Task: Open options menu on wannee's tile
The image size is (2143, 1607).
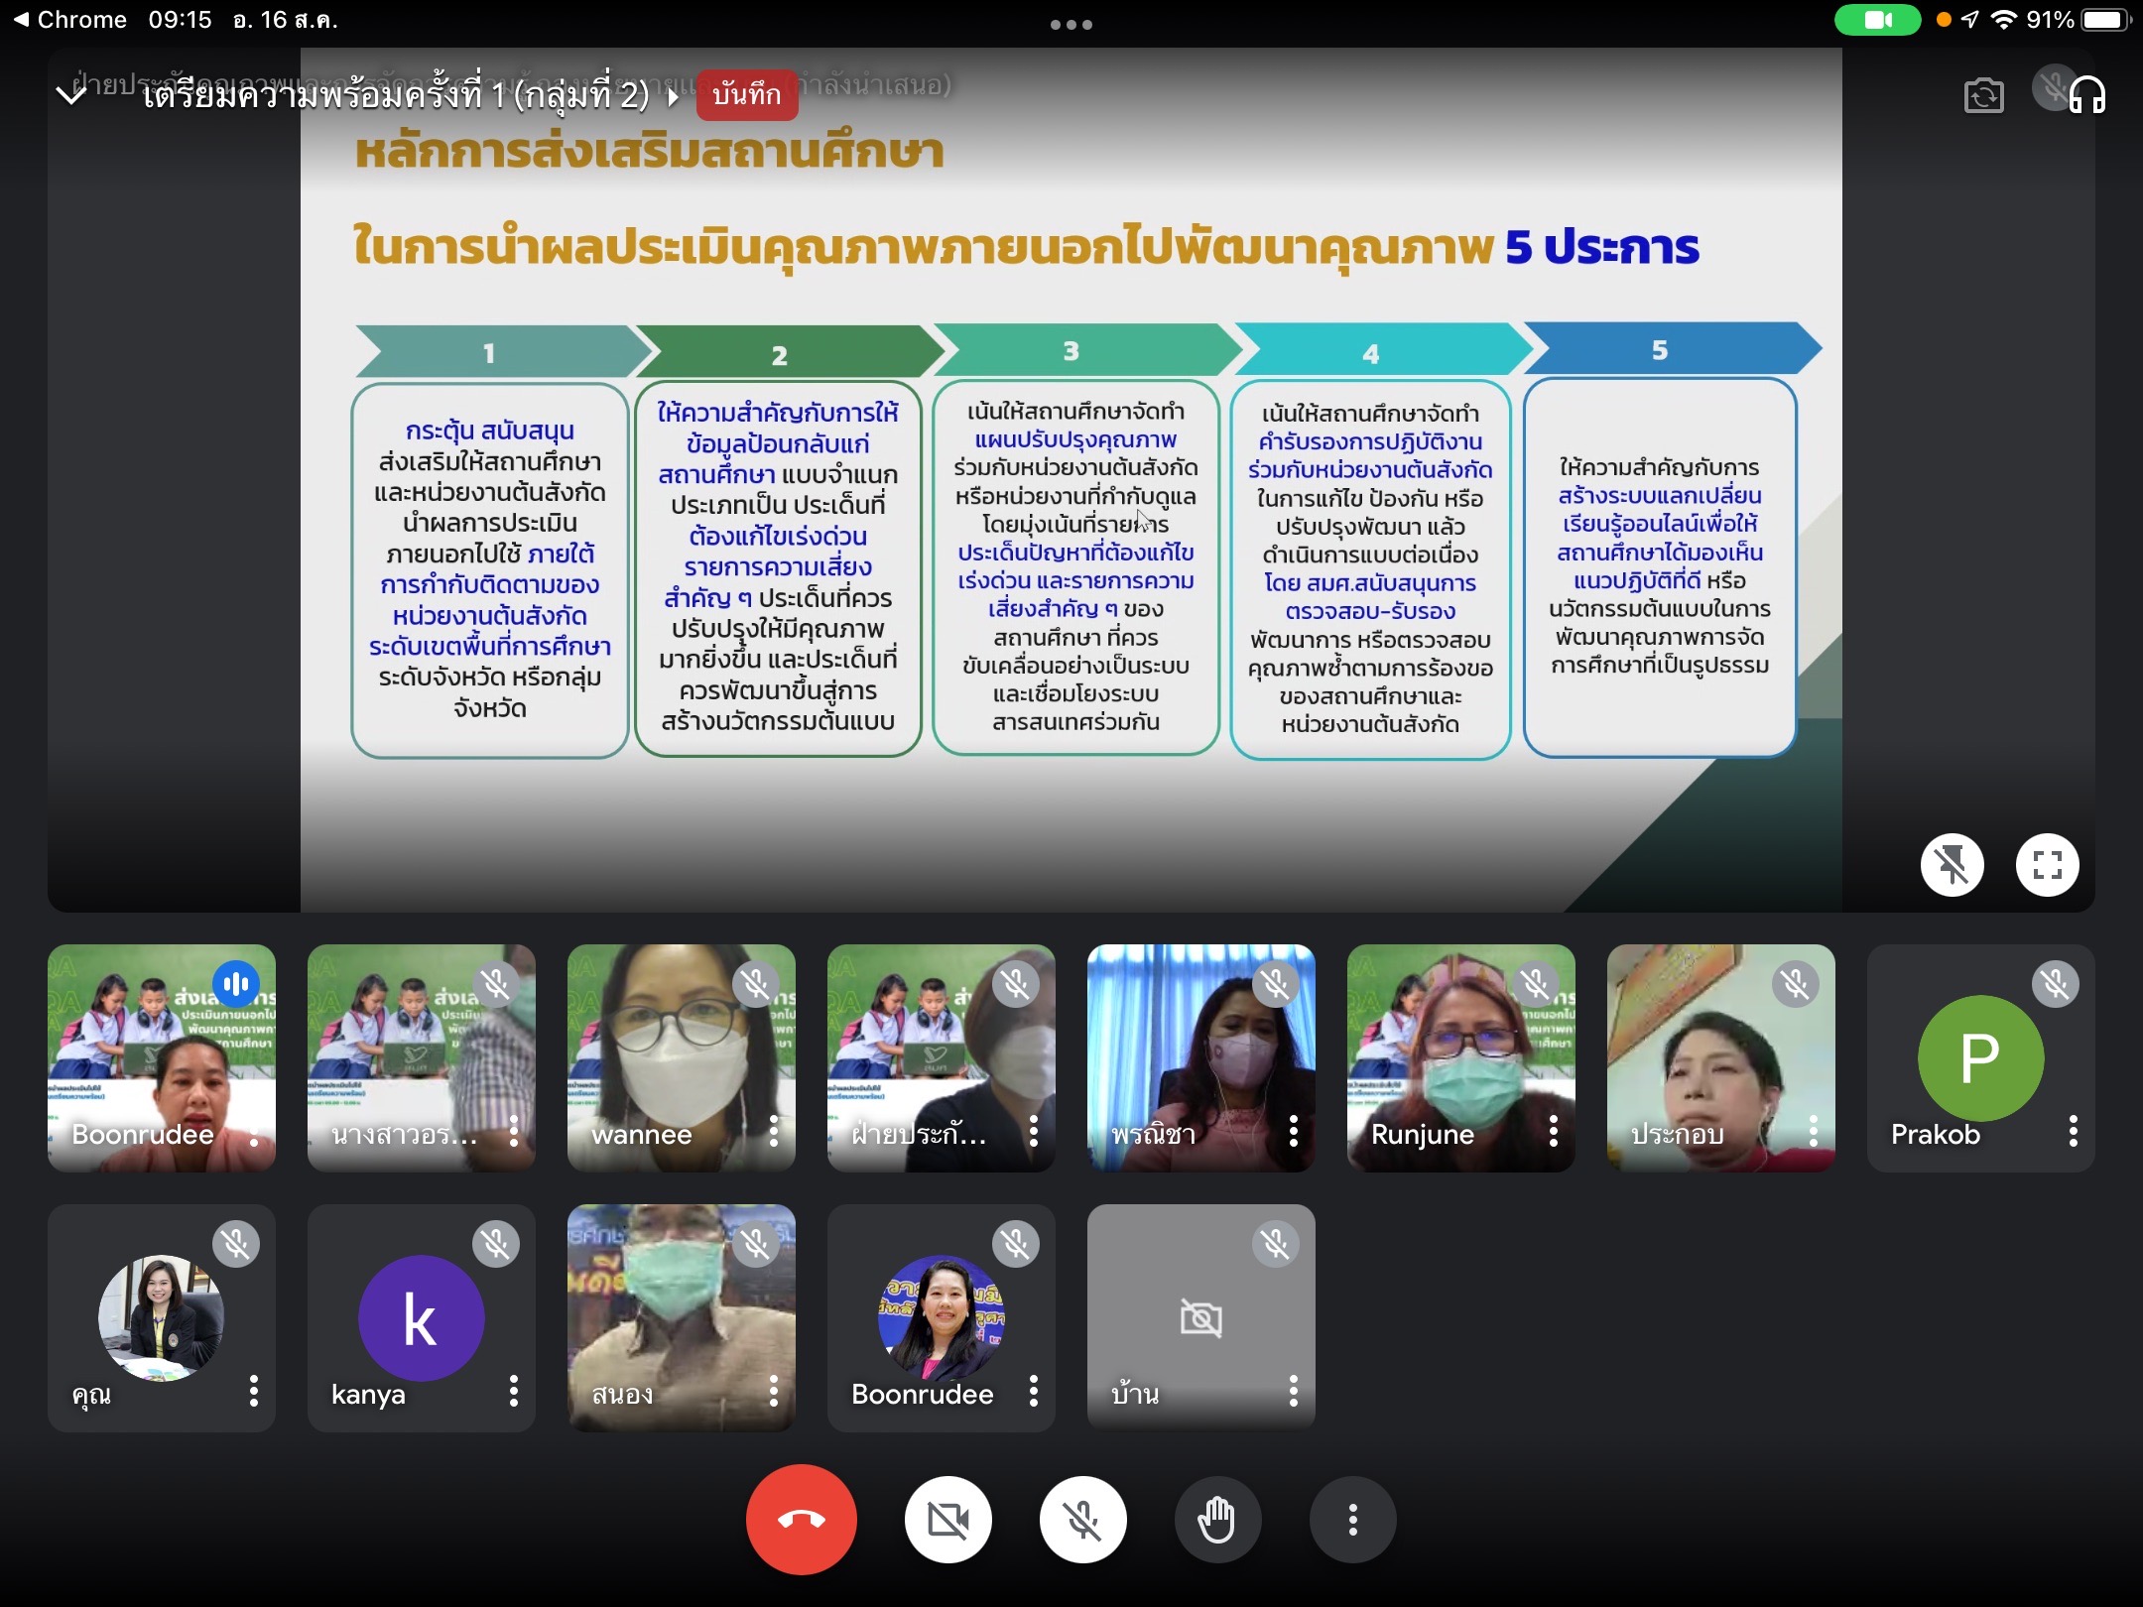Action: (773, 1131)
